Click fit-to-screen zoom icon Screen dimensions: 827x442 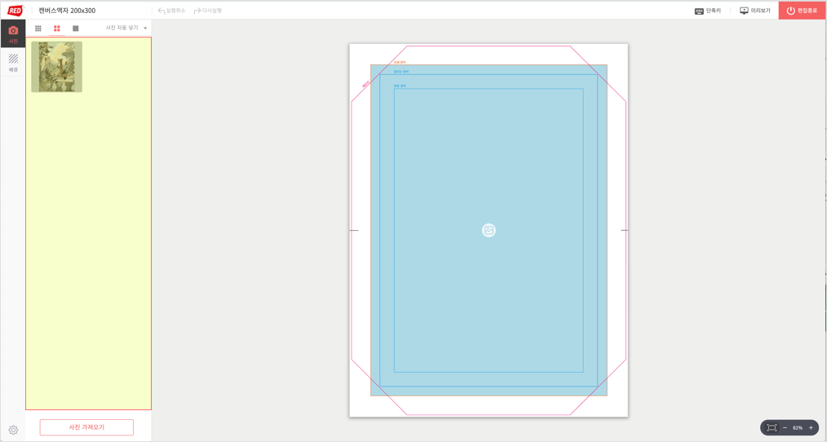[x=772, y=428]
